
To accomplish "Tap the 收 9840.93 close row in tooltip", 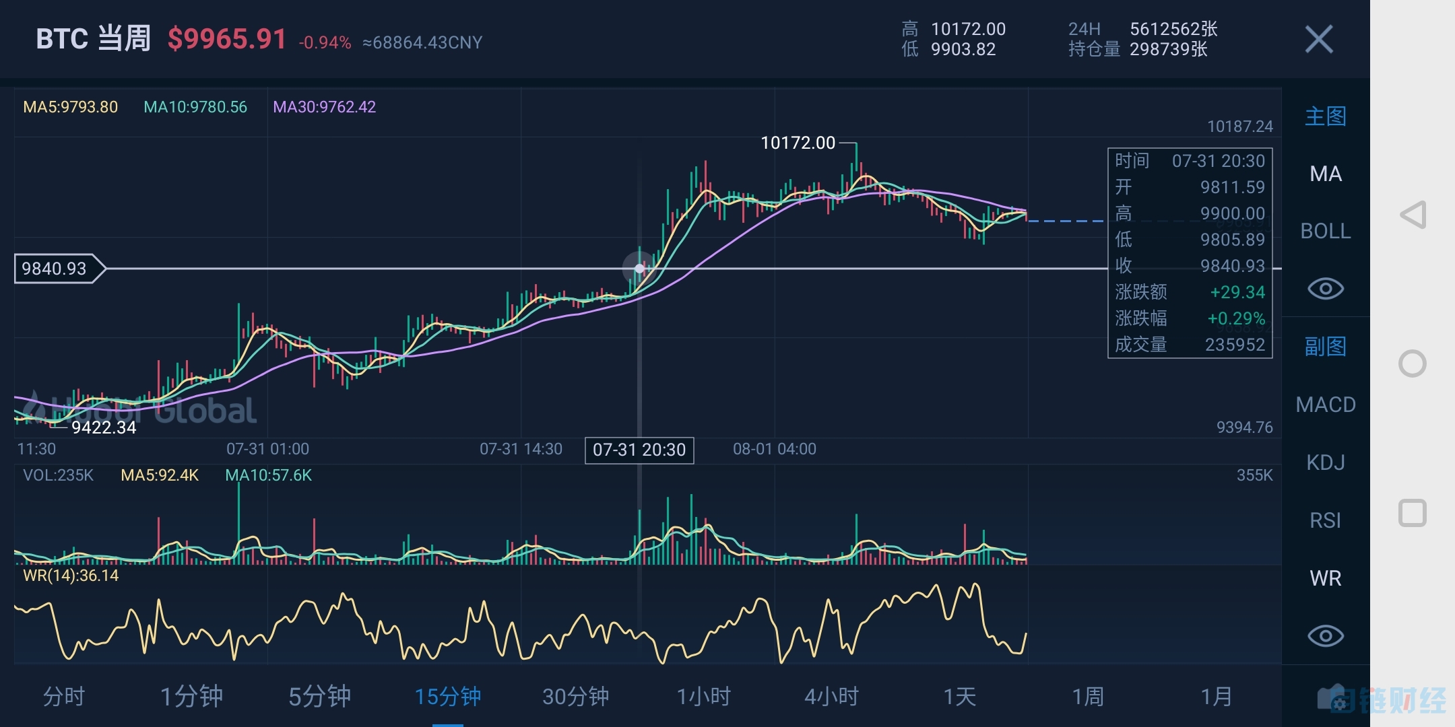I will tap(1190, 266).
